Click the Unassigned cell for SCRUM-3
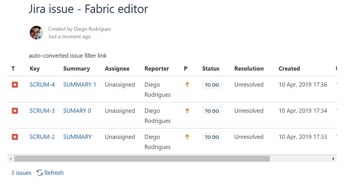The image size is (347, 194). [x=120, y=111]
